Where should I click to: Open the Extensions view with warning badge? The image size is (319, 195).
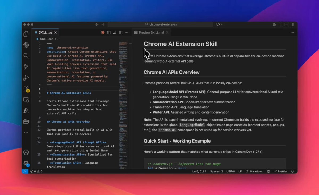point(26,89)
